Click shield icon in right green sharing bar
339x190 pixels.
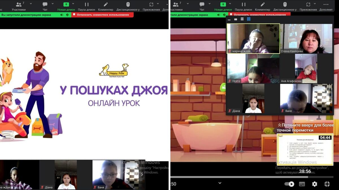tap(224, 15)
